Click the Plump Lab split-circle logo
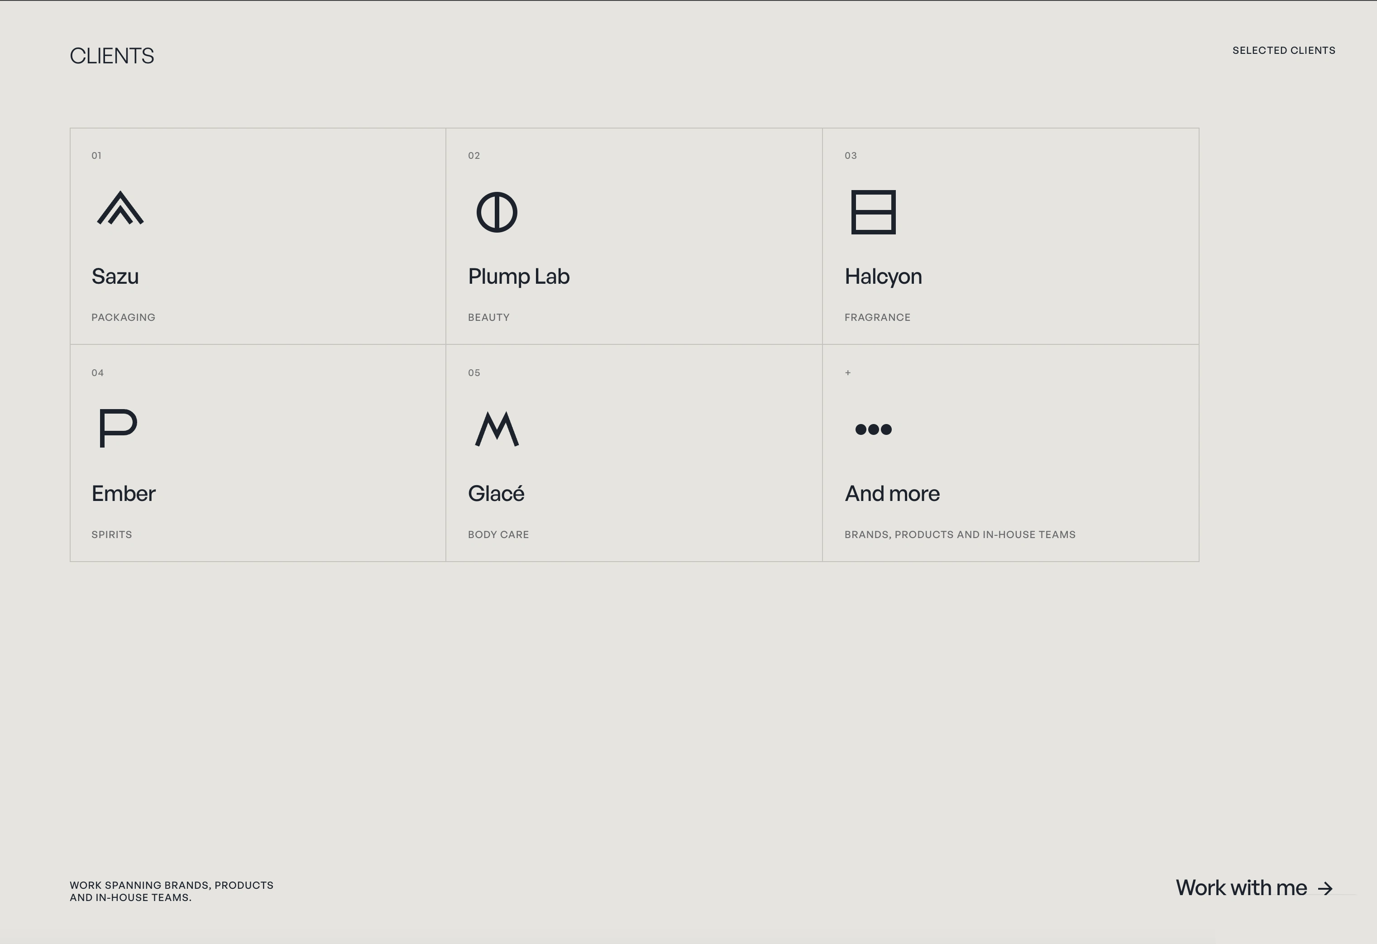Image resolution: width=1377 pixels, height=944 pixels. coord(497,212)
